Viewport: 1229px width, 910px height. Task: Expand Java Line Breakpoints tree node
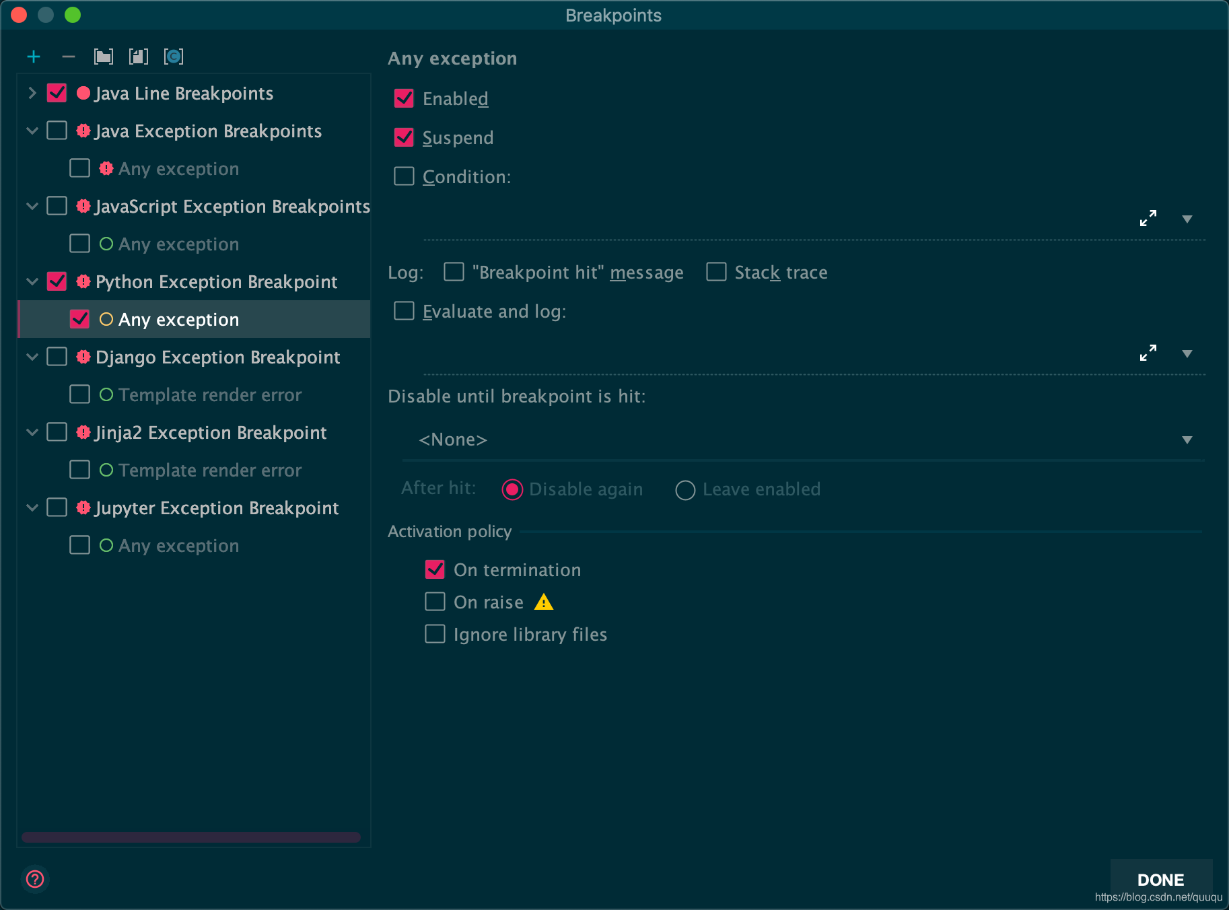pyautogui.click(x=32, y=93)
